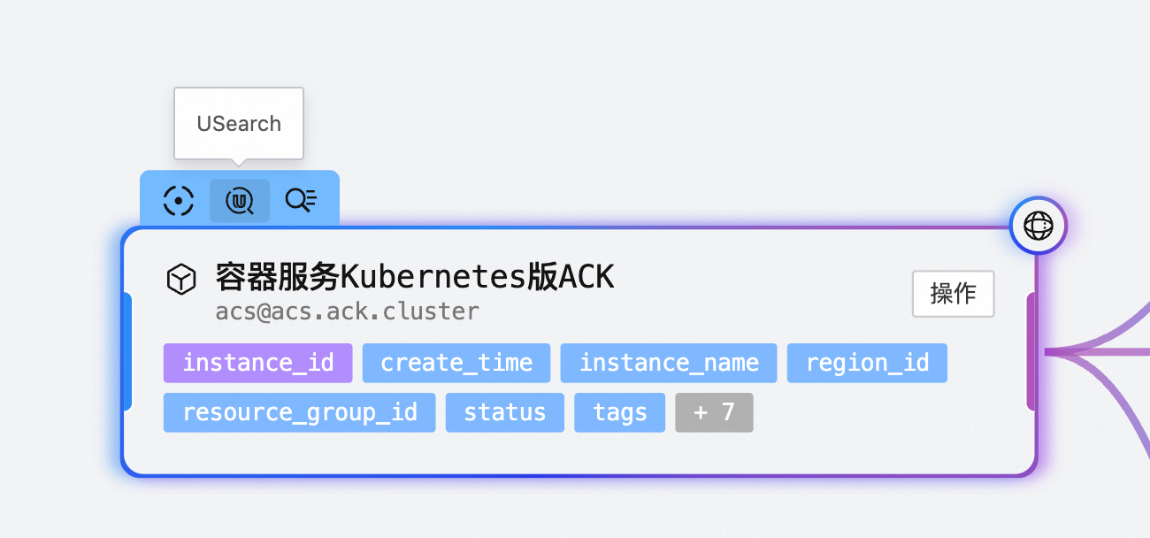
Task: Select the region_id tag
Action: click(x=867, y=363)
